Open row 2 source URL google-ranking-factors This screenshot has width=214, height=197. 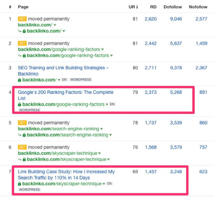click(x=59, y=49)
